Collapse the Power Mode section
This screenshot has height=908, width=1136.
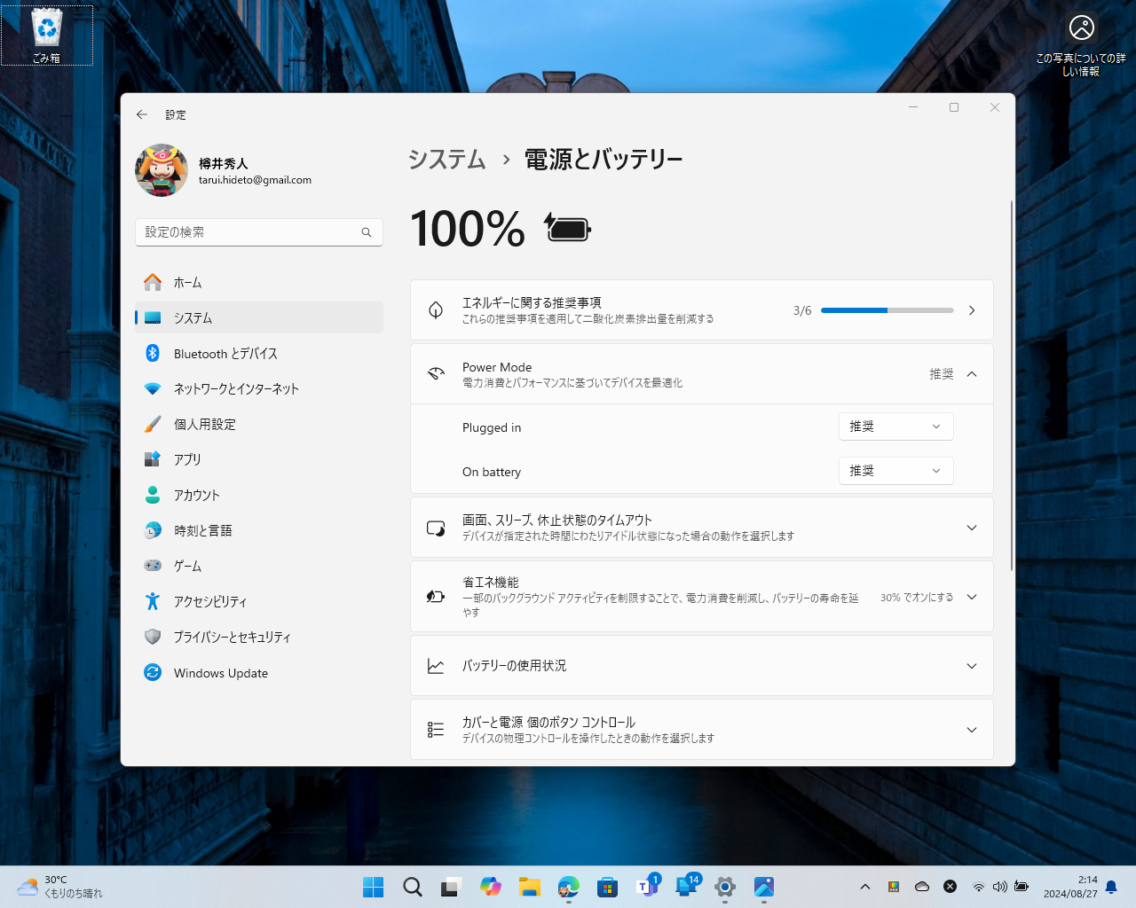pos(971,373)
